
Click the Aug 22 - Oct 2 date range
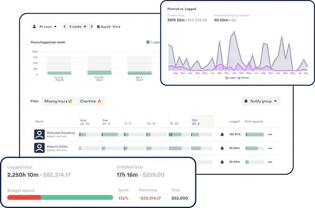pos(111,27)
